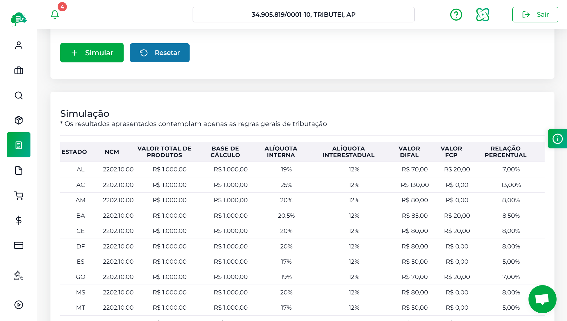Screen dimensions: 567x321
Task: Show the info side panel
Action: pos(557,139)
